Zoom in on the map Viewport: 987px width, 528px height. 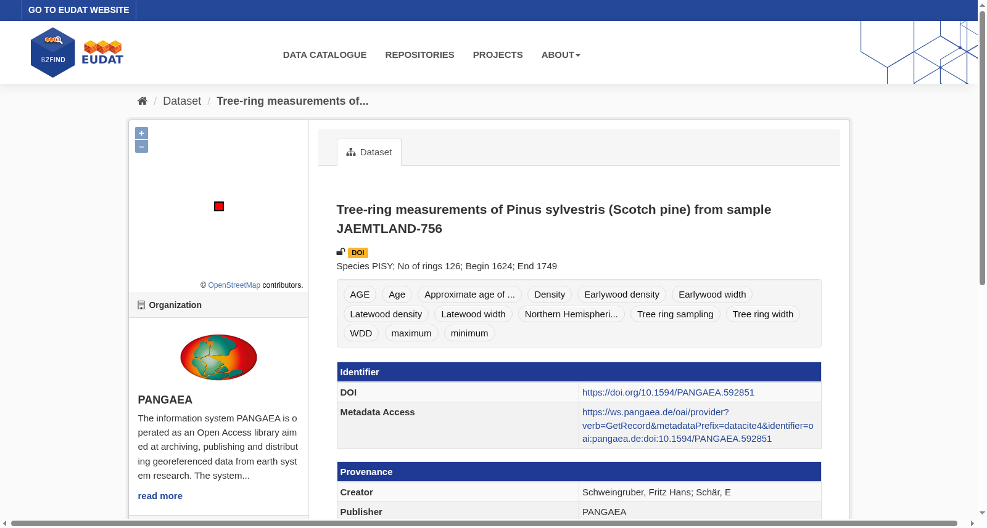click(x=141, y=133)
